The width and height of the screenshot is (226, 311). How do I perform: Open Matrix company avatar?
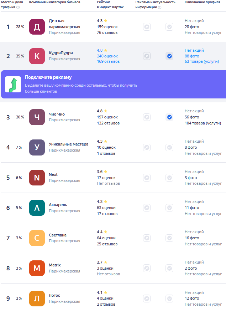click(x=37, y=268)
